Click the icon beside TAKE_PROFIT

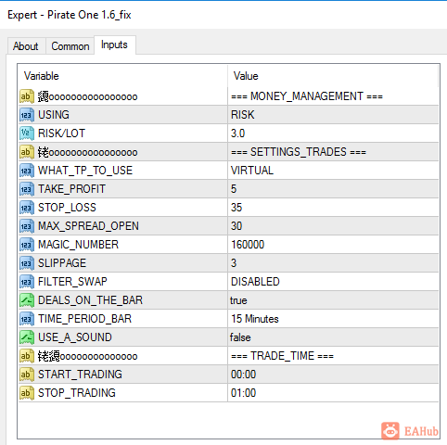click(x=27, y=189)
